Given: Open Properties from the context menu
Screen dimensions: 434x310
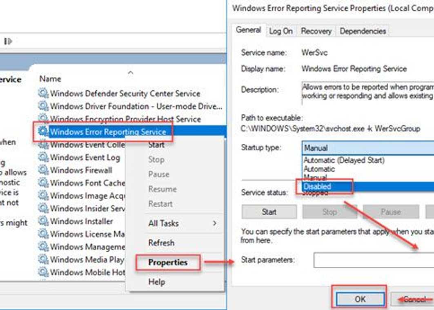Looking at the screenshot, I should pos(168,262).
